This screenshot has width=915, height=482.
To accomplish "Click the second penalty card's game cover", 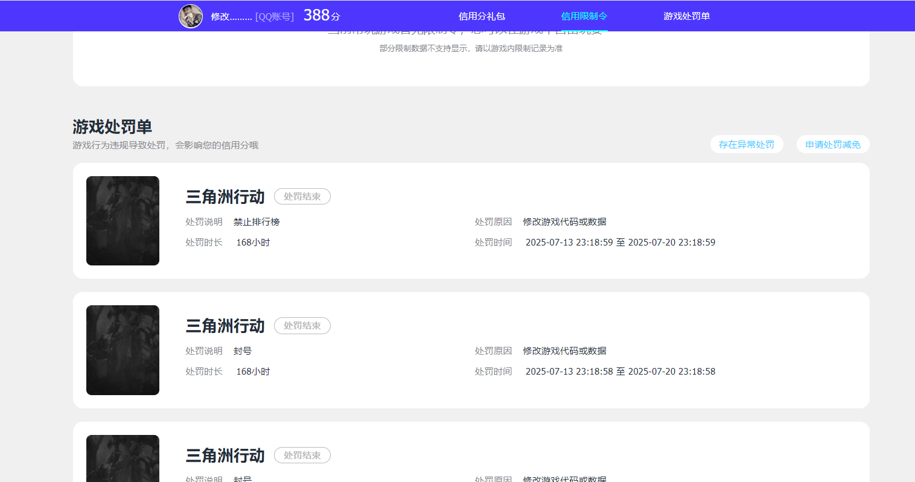I will click(123, 350).
